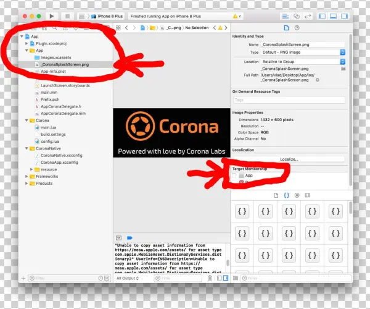
Task: Select the iPhone 8 Plus run destination
Action: (x=107, y=16)
